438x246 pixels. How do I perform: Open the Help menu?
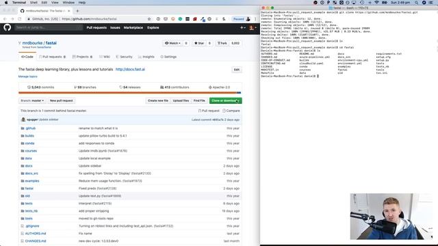click(x=82, y=3)
